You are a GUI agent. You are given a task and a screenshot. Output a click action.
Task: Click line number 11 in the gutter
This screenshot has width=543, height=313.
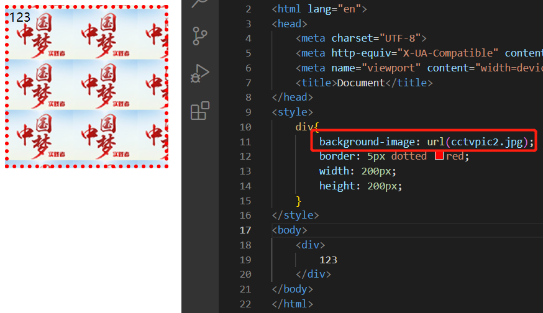click(245, 142)
